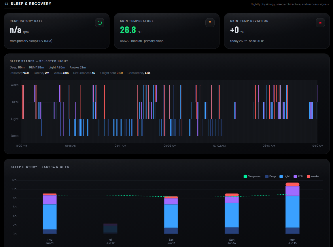Click the Light 426m stage stat
This screenshot has width=333, height=247.
[x=57, y=67]
